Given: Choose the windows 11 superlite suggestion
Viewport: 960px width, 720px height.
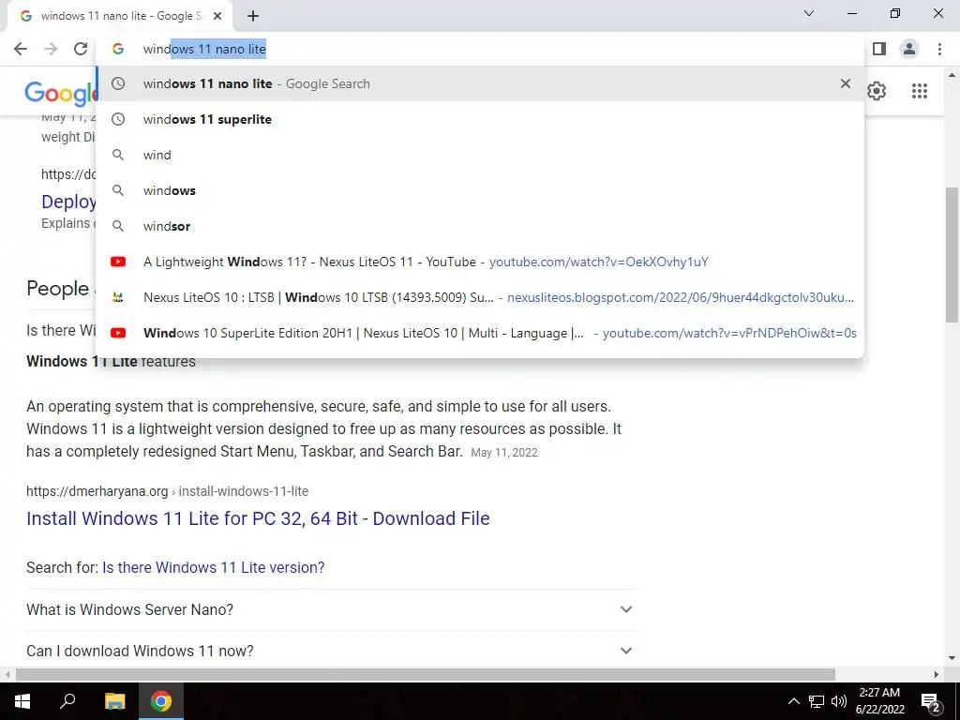Looking at the screenshot, I should coord(480,119).
